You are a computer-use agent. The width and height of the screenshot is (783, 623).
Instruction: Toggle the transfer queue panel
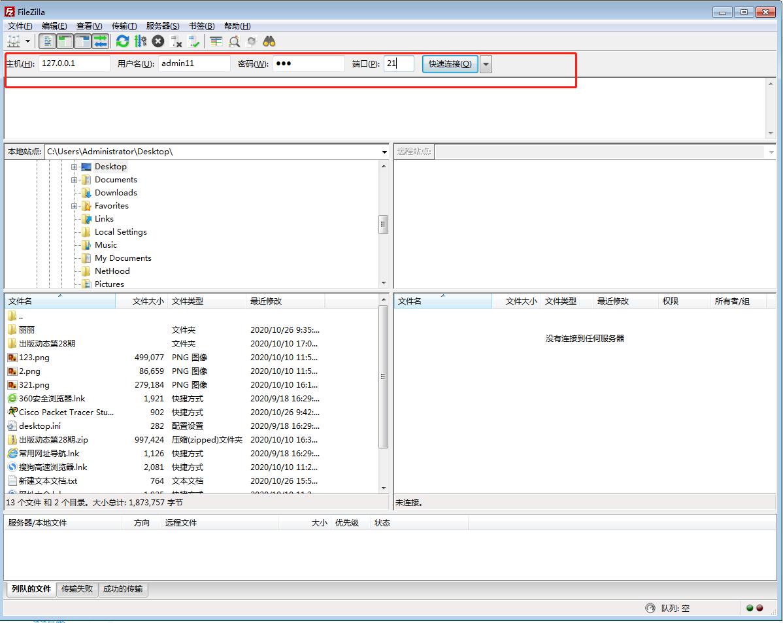[x=99, y=41]
